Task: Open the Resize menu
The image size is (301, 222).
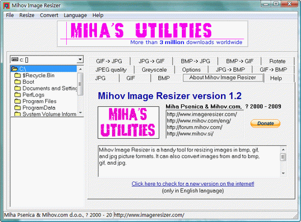Action: point(26,15)
